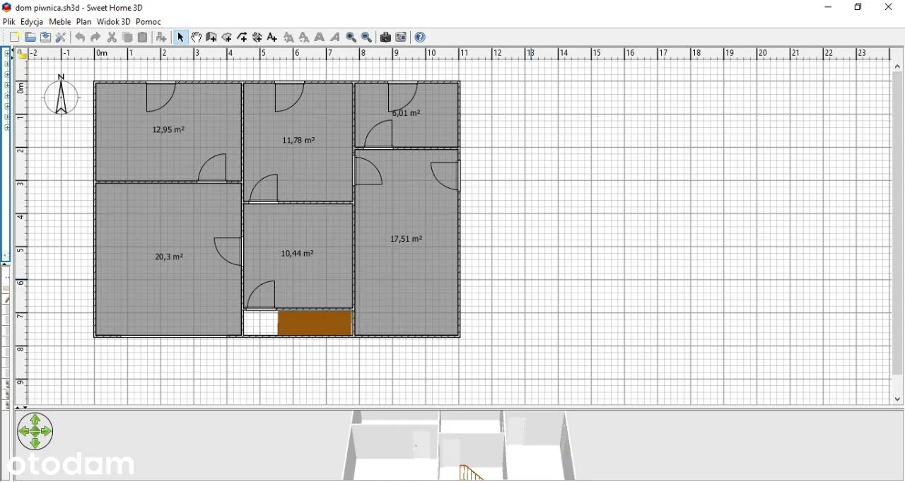The image size is (905, 482).
Task: Add furniture to home via toolbar icon
Action: pos(161,37)
